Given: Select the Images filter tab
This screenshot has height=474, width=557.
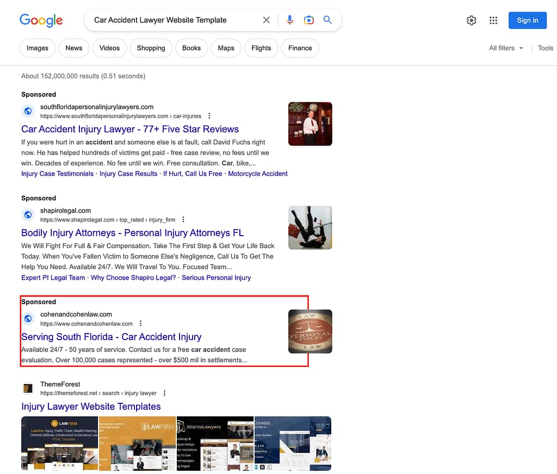Looking at the screenshot, I should point(38,48).
